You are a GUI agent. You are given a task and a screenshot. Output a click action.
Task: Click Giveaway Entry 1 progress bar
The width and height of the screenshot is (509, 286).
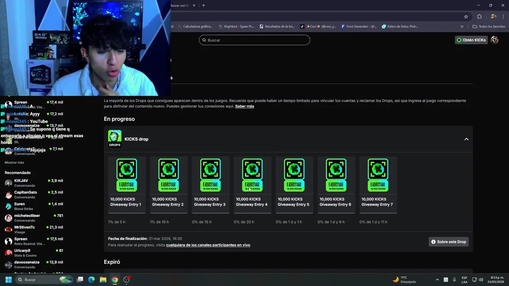pos(127,213)
